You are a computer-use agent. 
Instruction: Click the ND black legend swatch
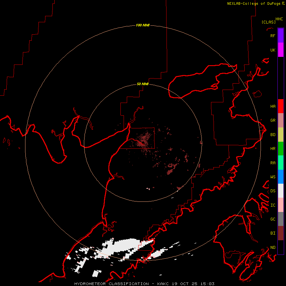[x=281, y=247]
